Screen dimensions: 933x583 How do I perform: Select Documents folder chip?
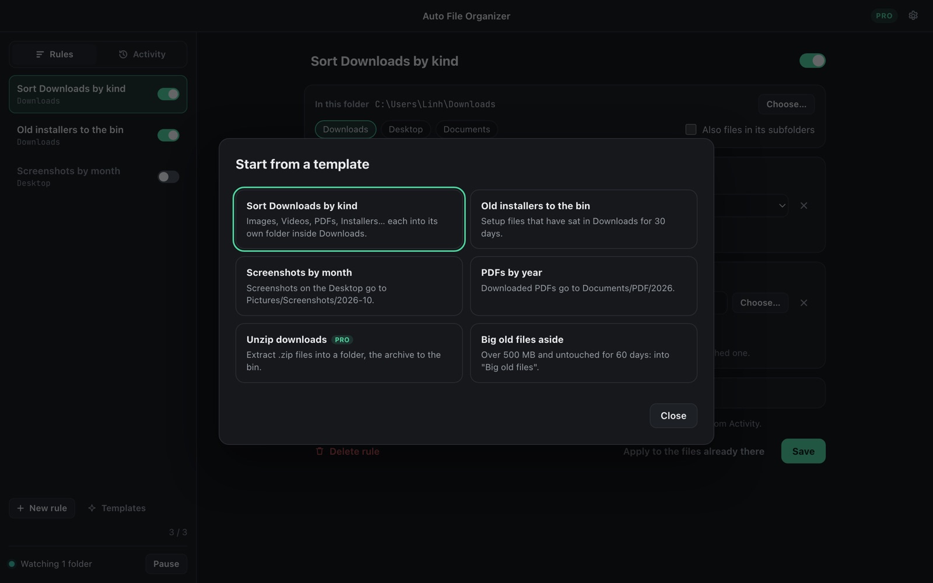(x=466, y=129)
